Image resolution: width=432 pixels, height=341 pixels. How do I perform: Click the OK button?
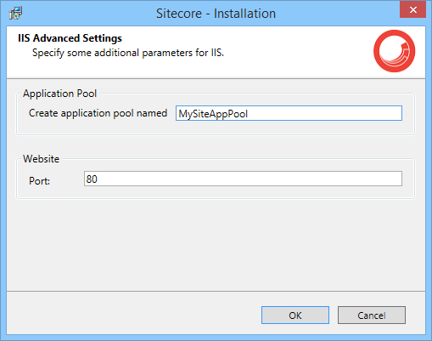pos(295,315)
